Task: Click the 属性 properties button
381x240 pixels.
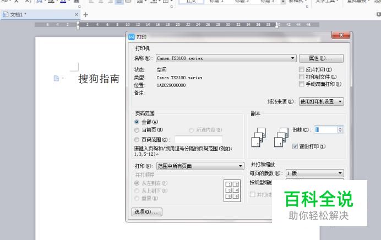Action: point(321,58)
